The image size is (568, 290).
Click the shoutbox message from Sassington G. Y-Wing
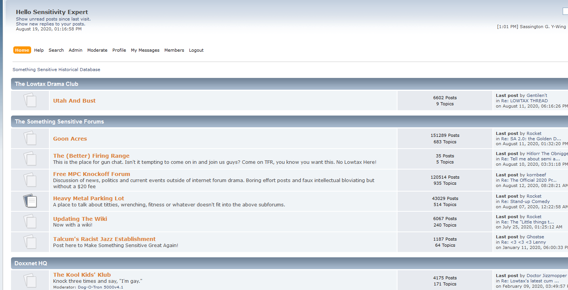click(x=532, y=27)
